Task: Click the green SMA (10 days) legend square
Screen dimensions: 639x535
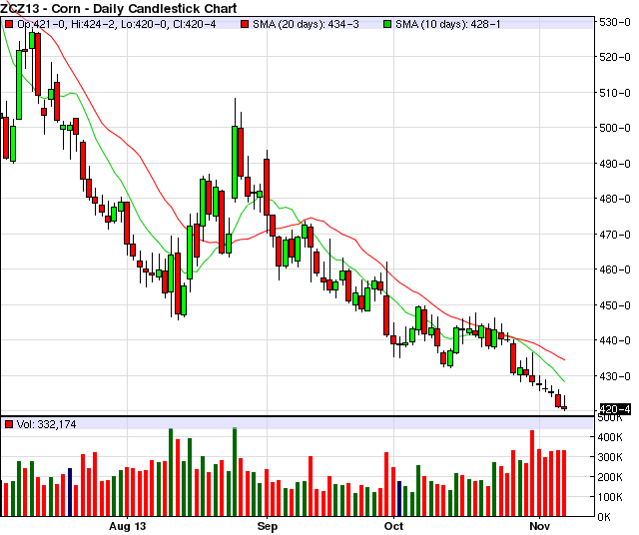Action: (x=387, y=24)
